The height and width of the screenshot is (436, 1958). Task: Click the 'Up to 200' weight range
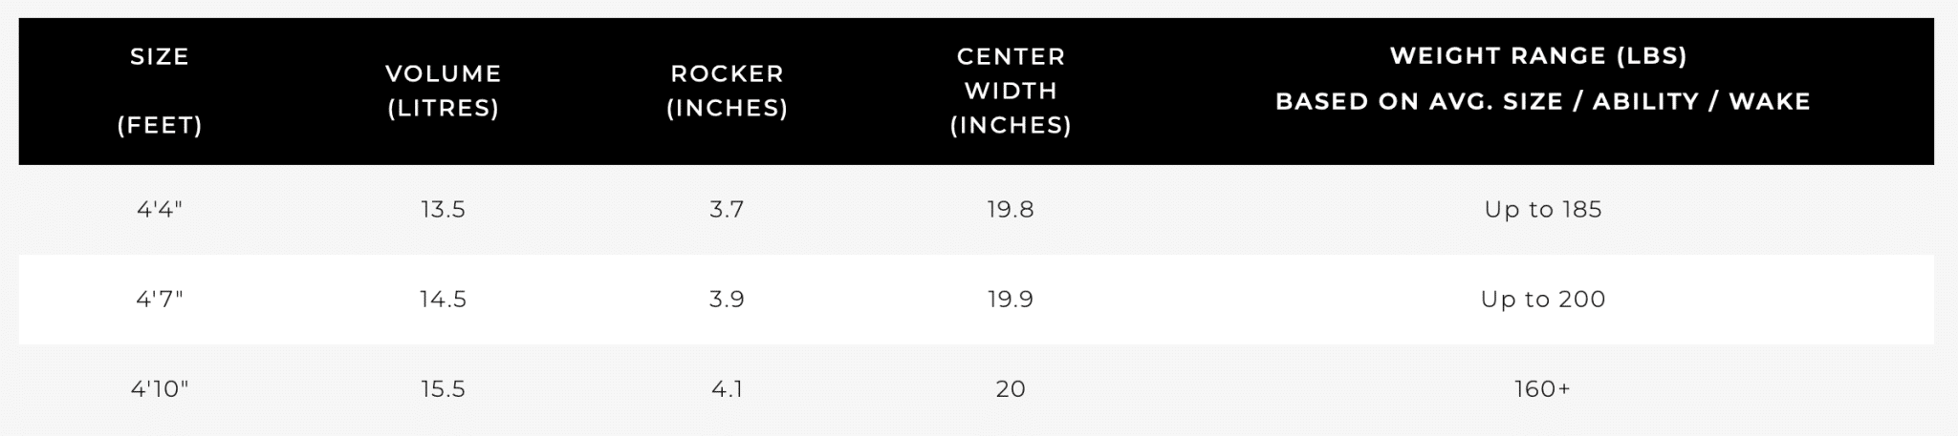coord(1543,299)
